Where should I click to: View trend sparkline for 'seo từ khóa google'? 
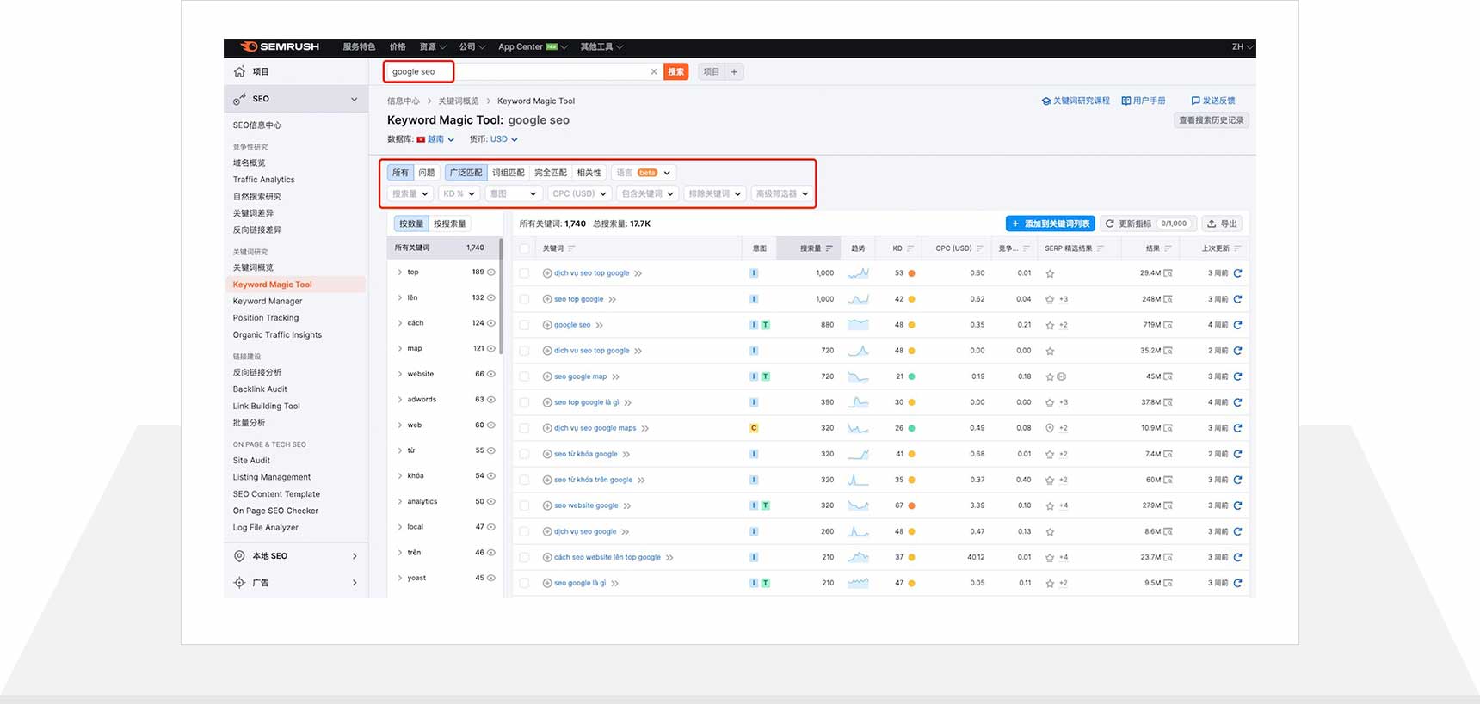pyautogui.click(x=858, y=454)
